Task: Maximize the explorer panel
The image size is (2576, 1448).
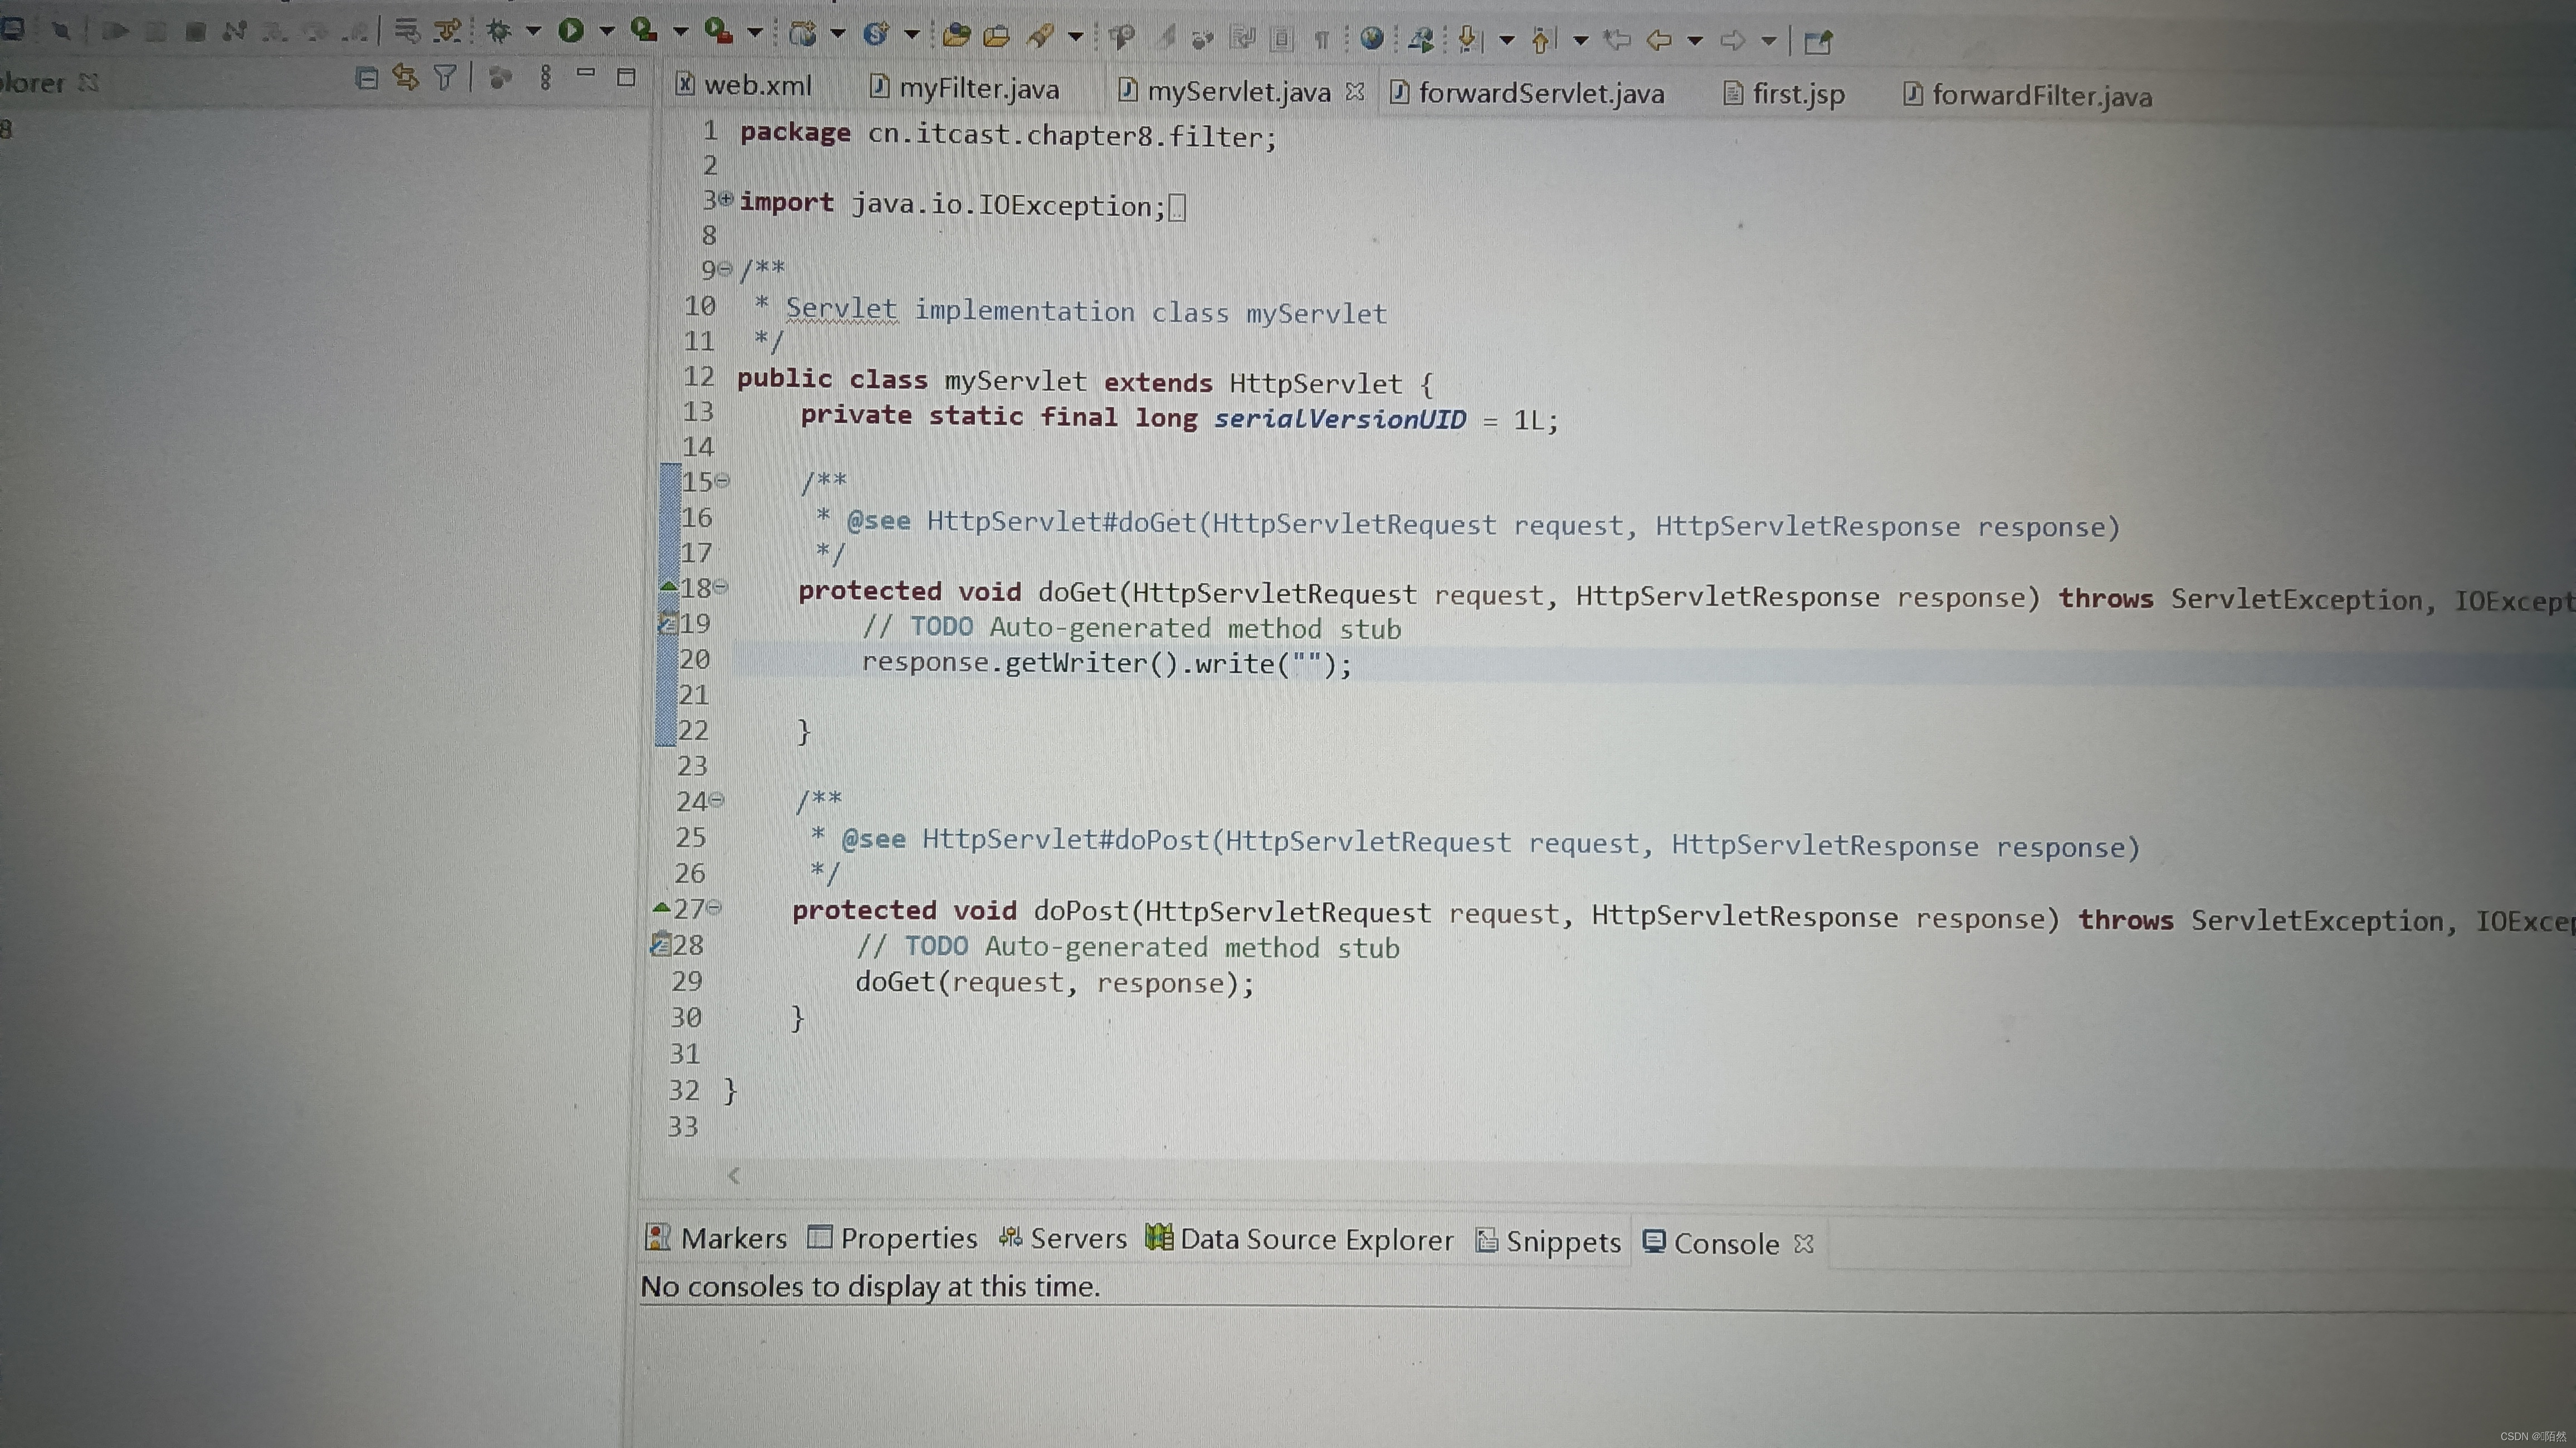Action: coord(626,77)
